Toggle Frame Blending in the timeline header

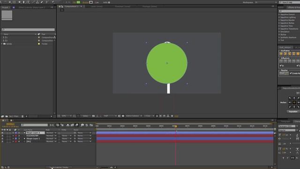pyautogui.click(x=72, y=125)
